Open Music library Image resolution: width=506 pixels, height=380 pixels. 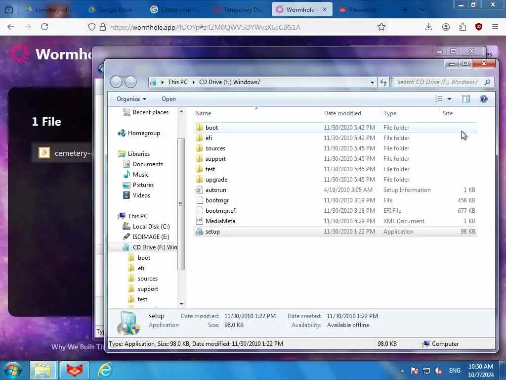136,175
